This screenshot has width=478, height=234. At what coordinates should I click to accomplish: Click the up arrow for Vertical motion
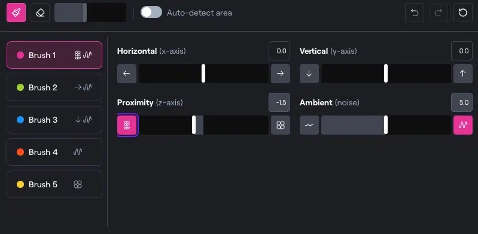tap(463, 74)
